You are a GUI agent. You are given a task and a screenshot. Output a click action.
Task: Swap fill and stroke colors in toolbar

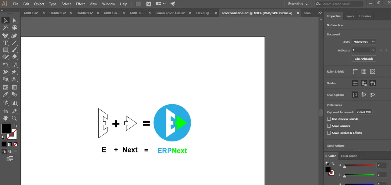(x=15, y=126)
